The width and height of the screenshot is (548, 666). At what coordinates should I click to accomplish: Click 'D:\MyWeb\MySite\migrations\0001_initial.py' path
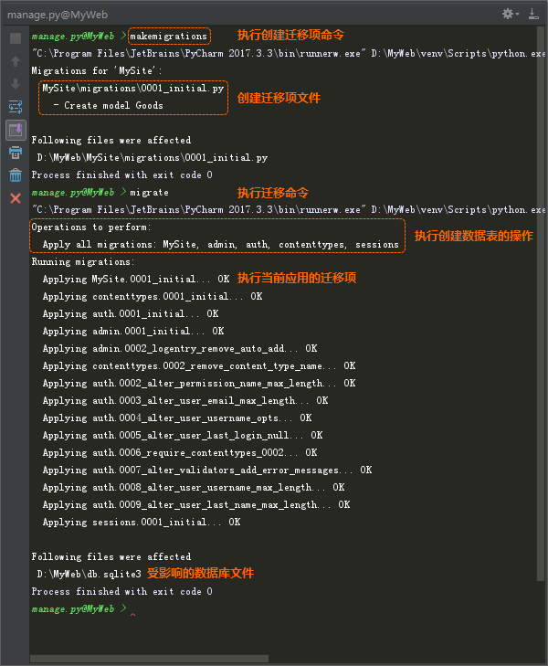[153, 158]
